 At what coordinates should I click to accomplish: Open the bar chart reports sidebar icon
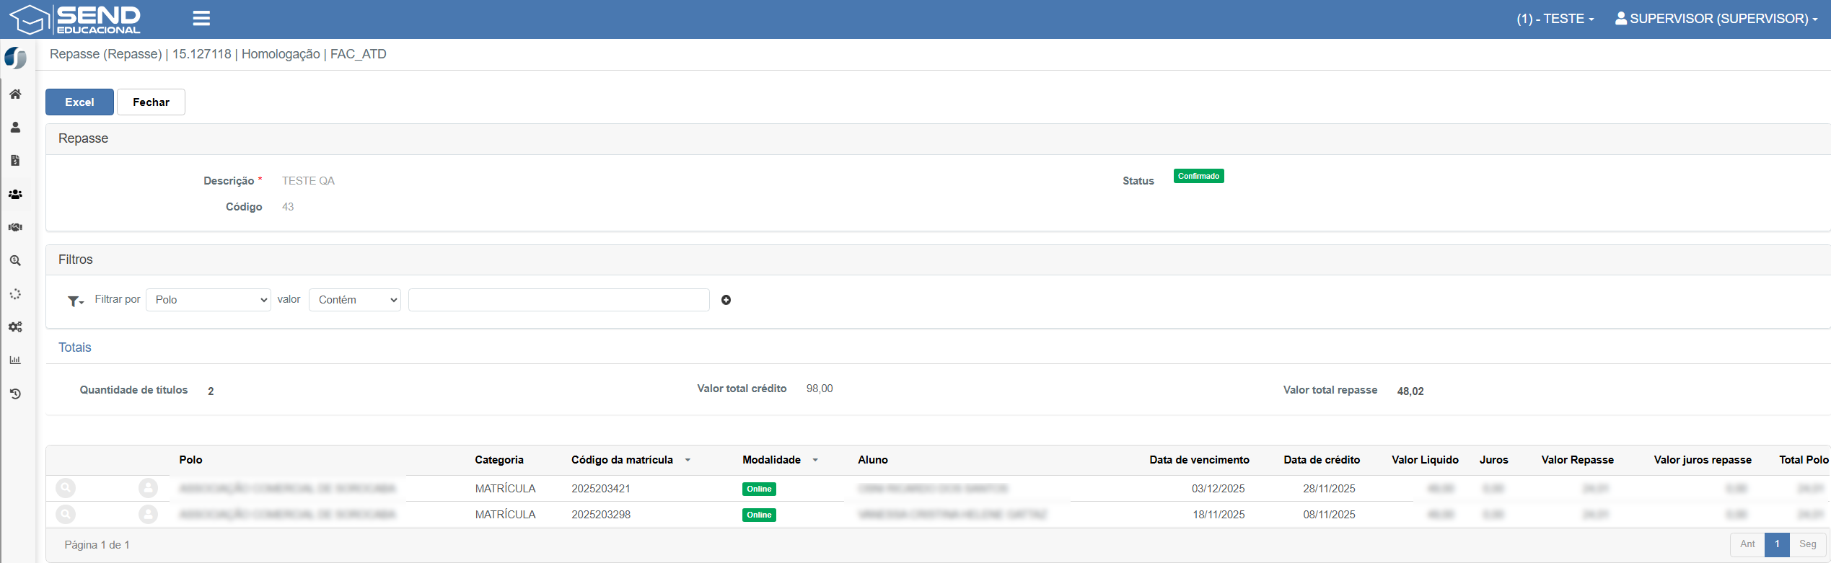(x=15, y=360)
